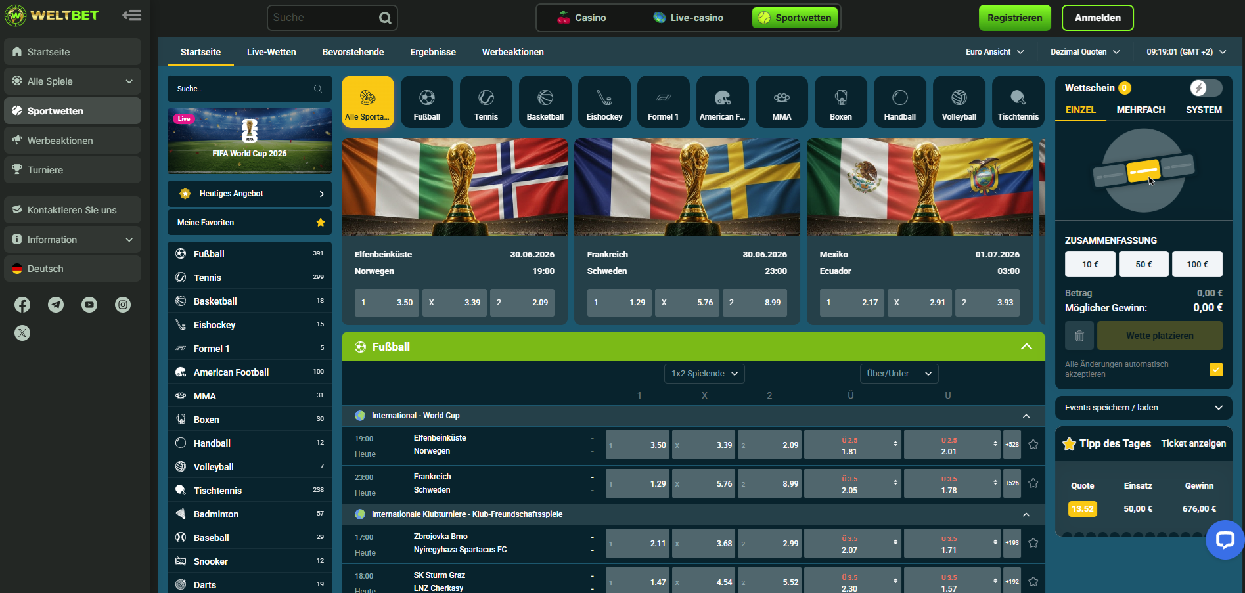Switch to the Live-casino section
The height and width of the screenshot is (593, 1245).
pos(688,18)
